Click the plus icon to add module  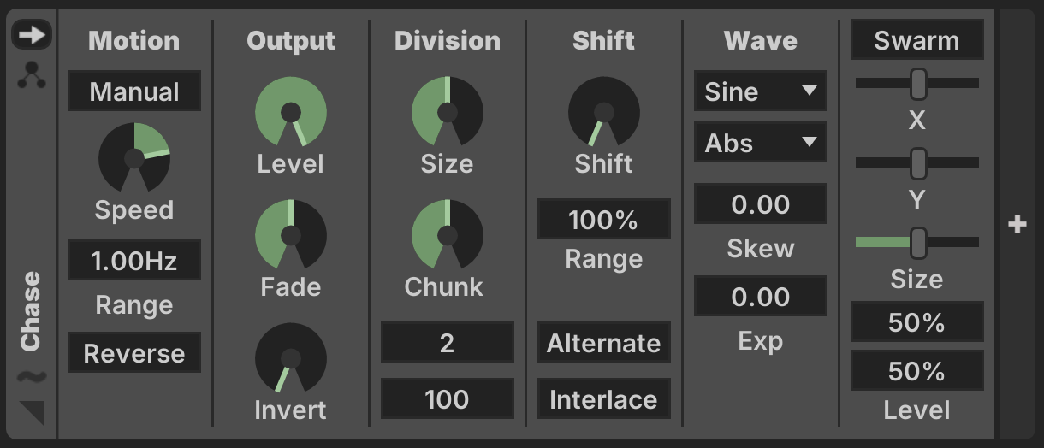[1017, 225]
